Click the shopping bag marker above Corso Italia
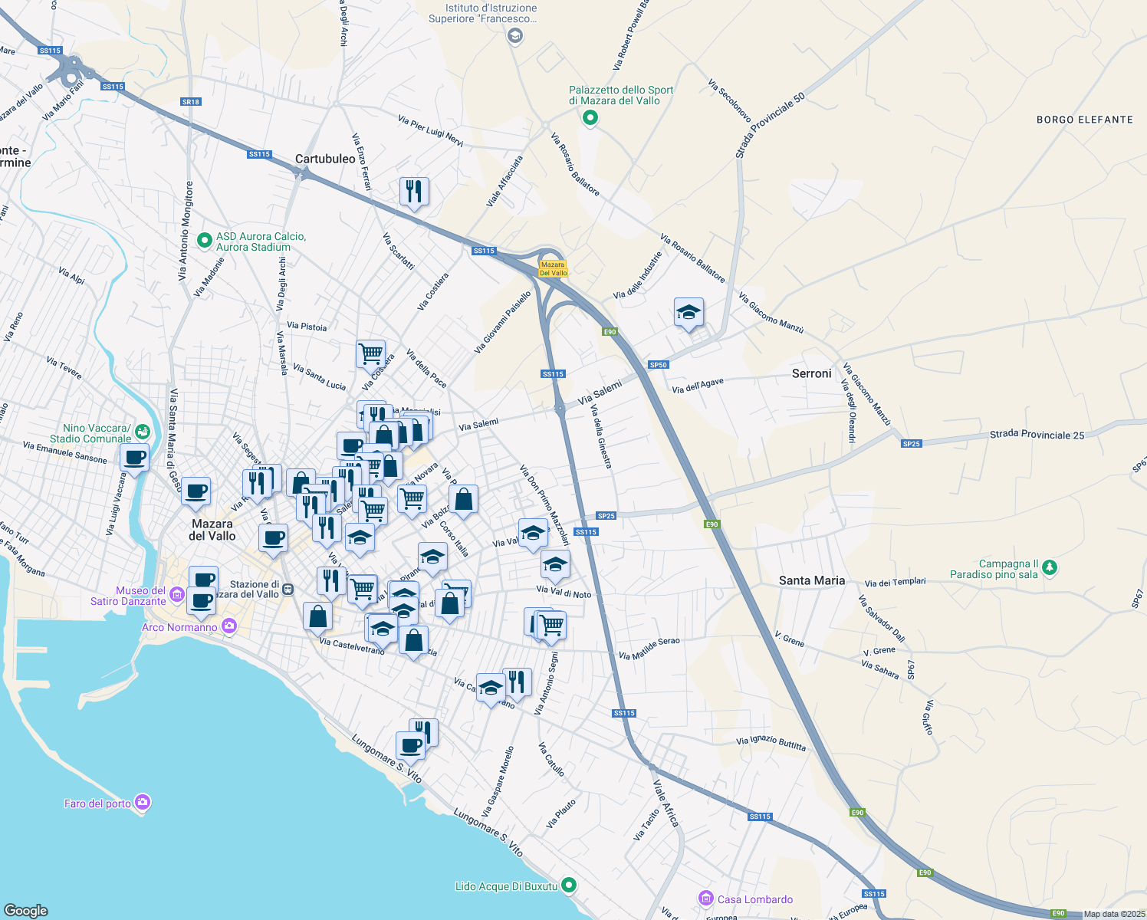The height and width of the screenshot is (920, 1147). click(x=463, y=500)
